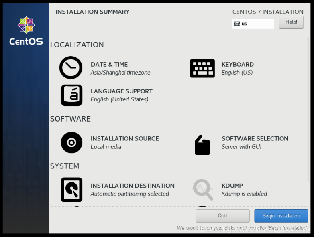
Task: Open Software Selection package icon
Action: (x=202, y=145)
